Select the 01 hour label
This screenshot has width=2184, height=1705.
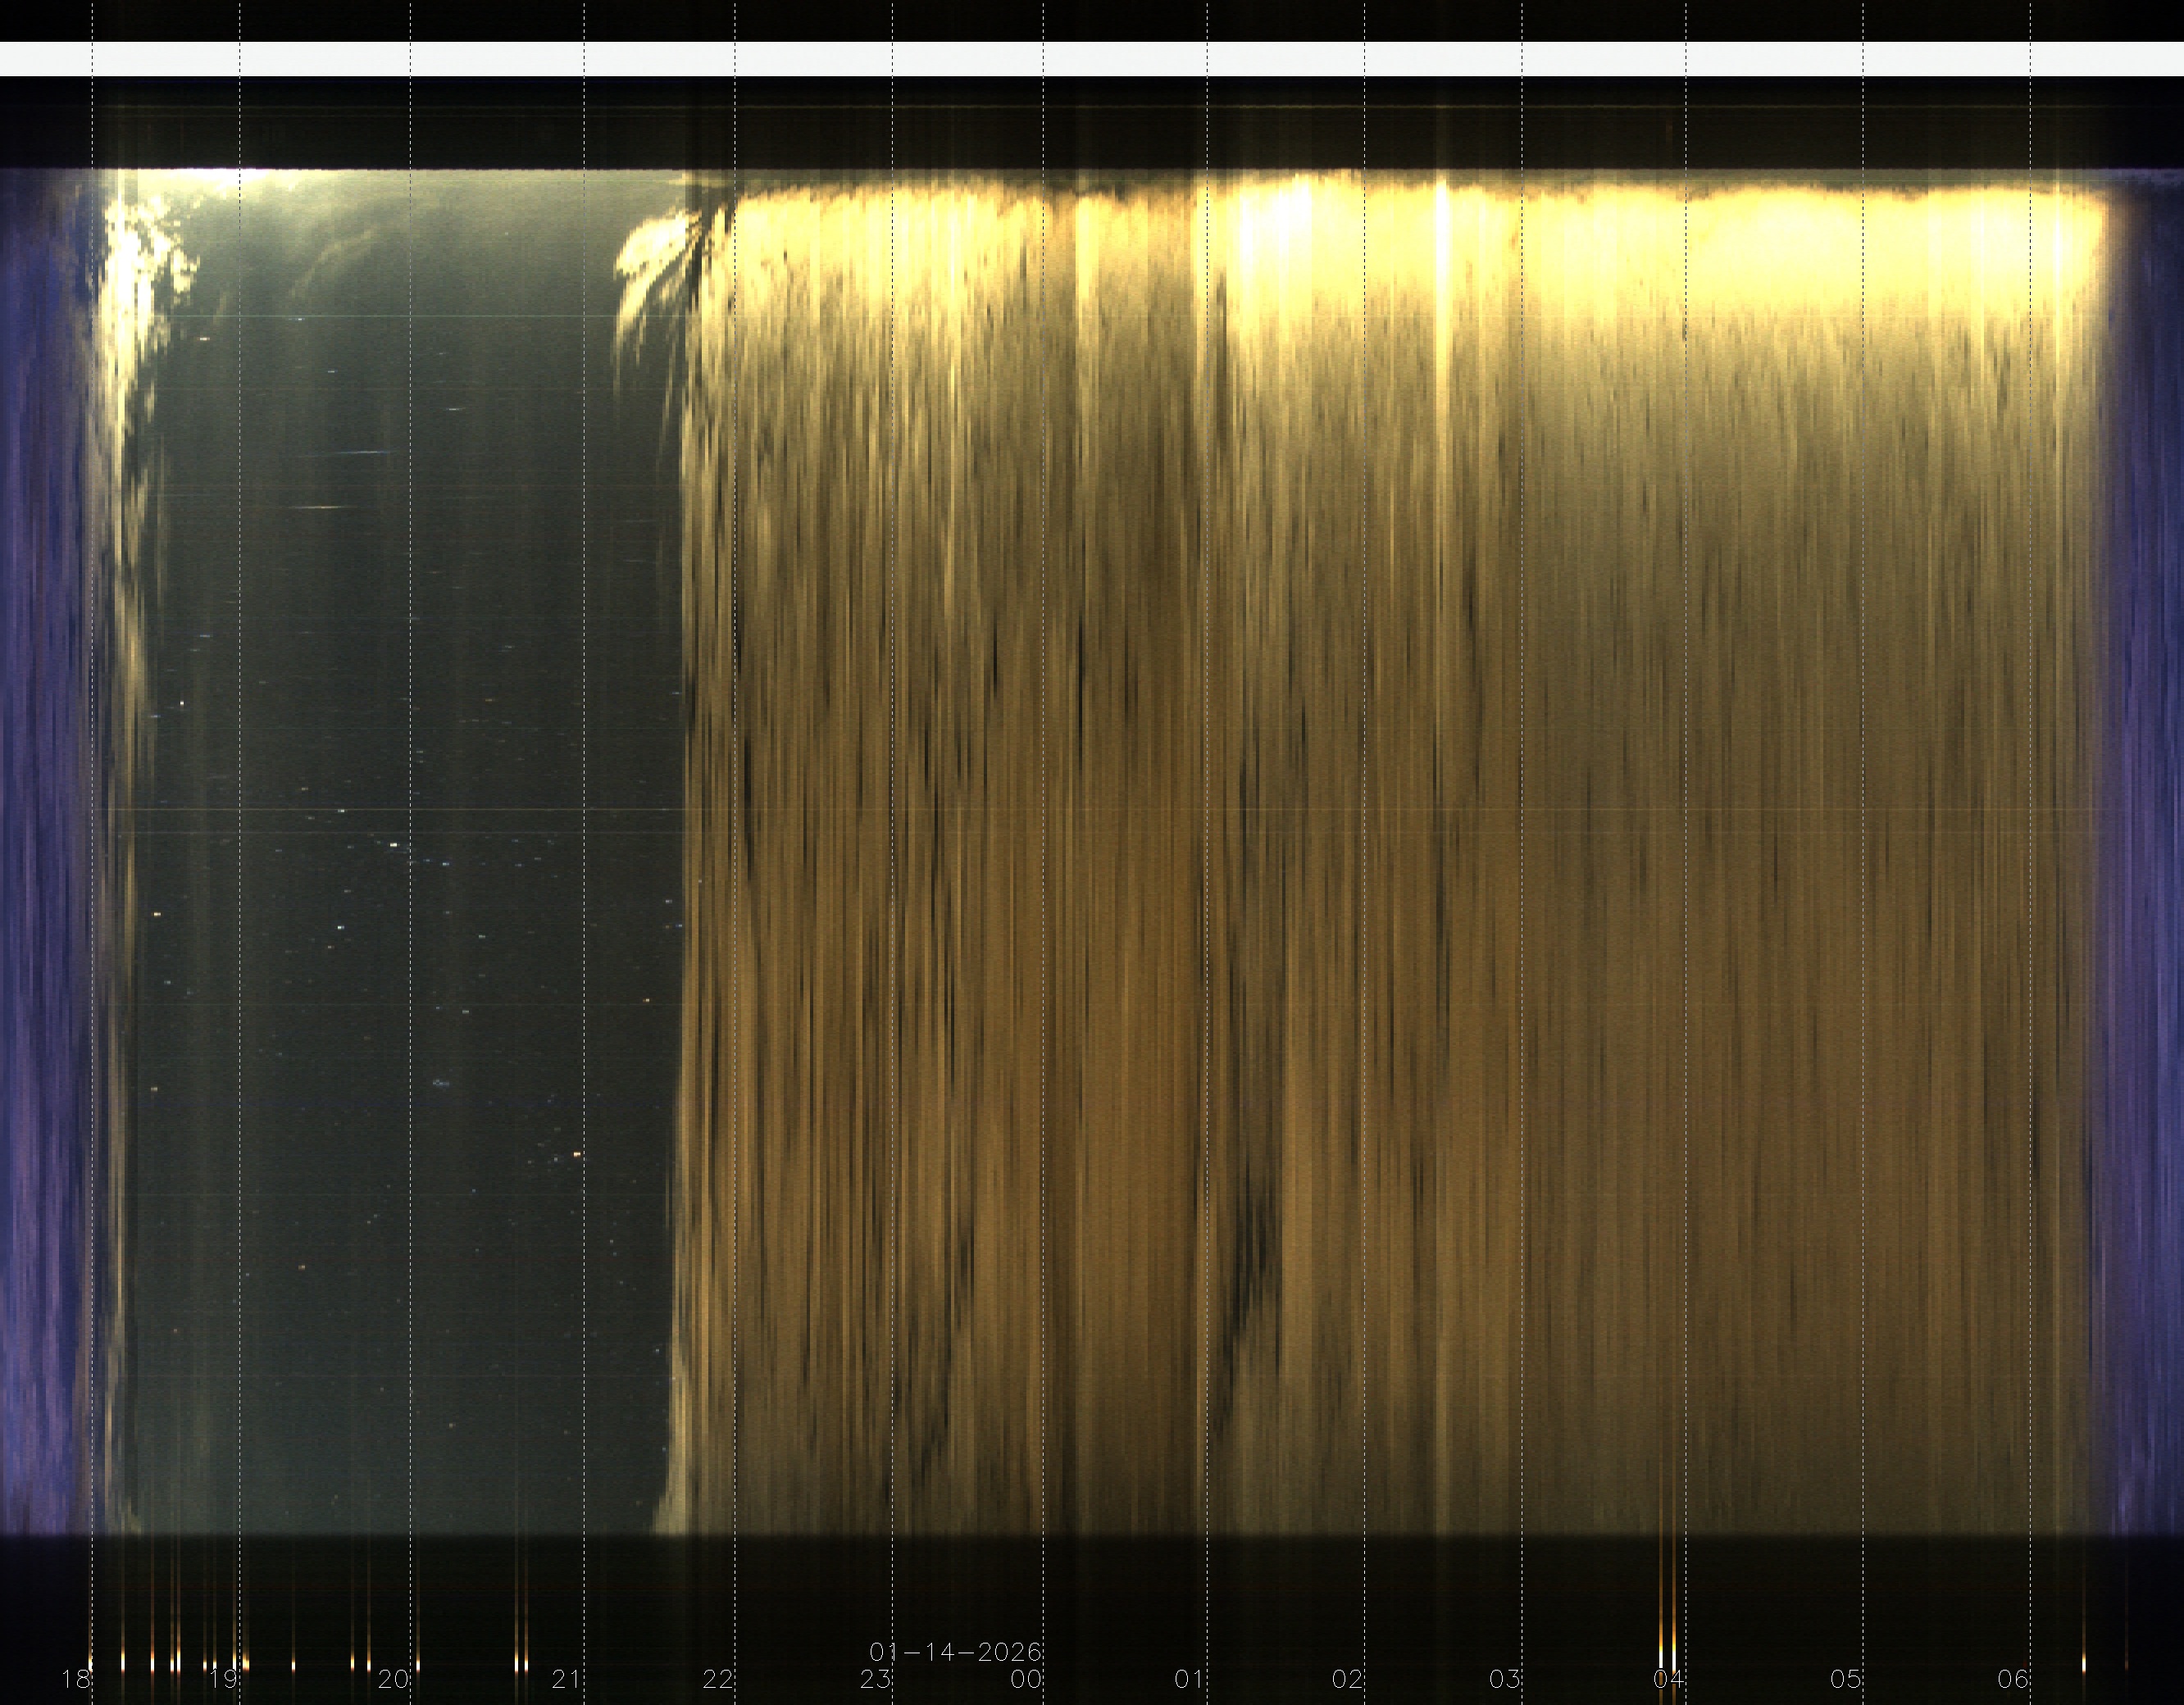[1189, 1679]
